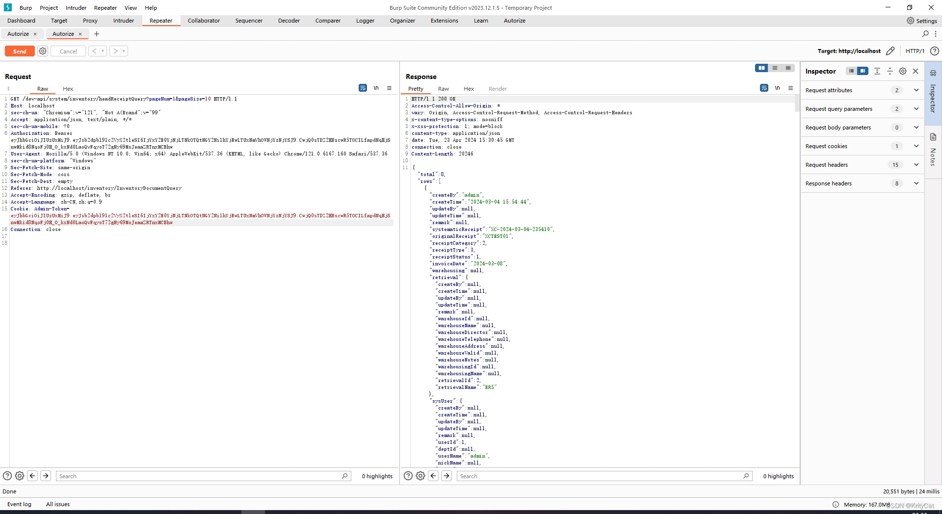Open history forward dropdown arrow
942x514 pixels.
[124, 51]
